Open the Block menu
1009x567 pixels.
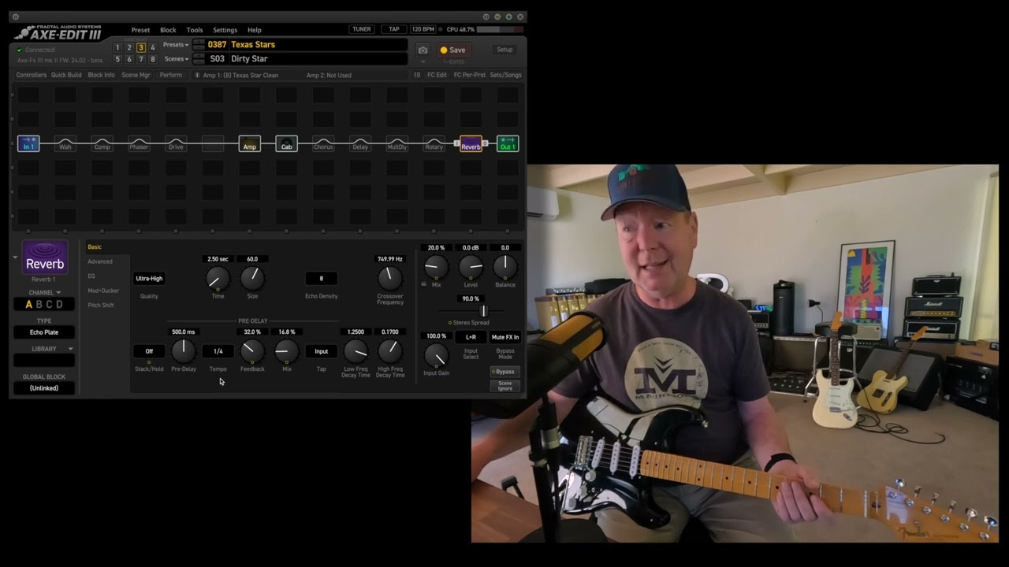[168, 30]
